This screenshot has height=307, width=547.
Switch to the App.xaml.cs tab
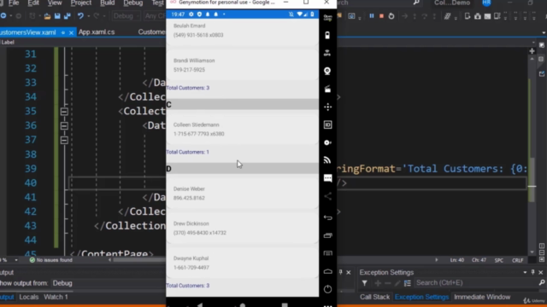[x=97, y=32]
